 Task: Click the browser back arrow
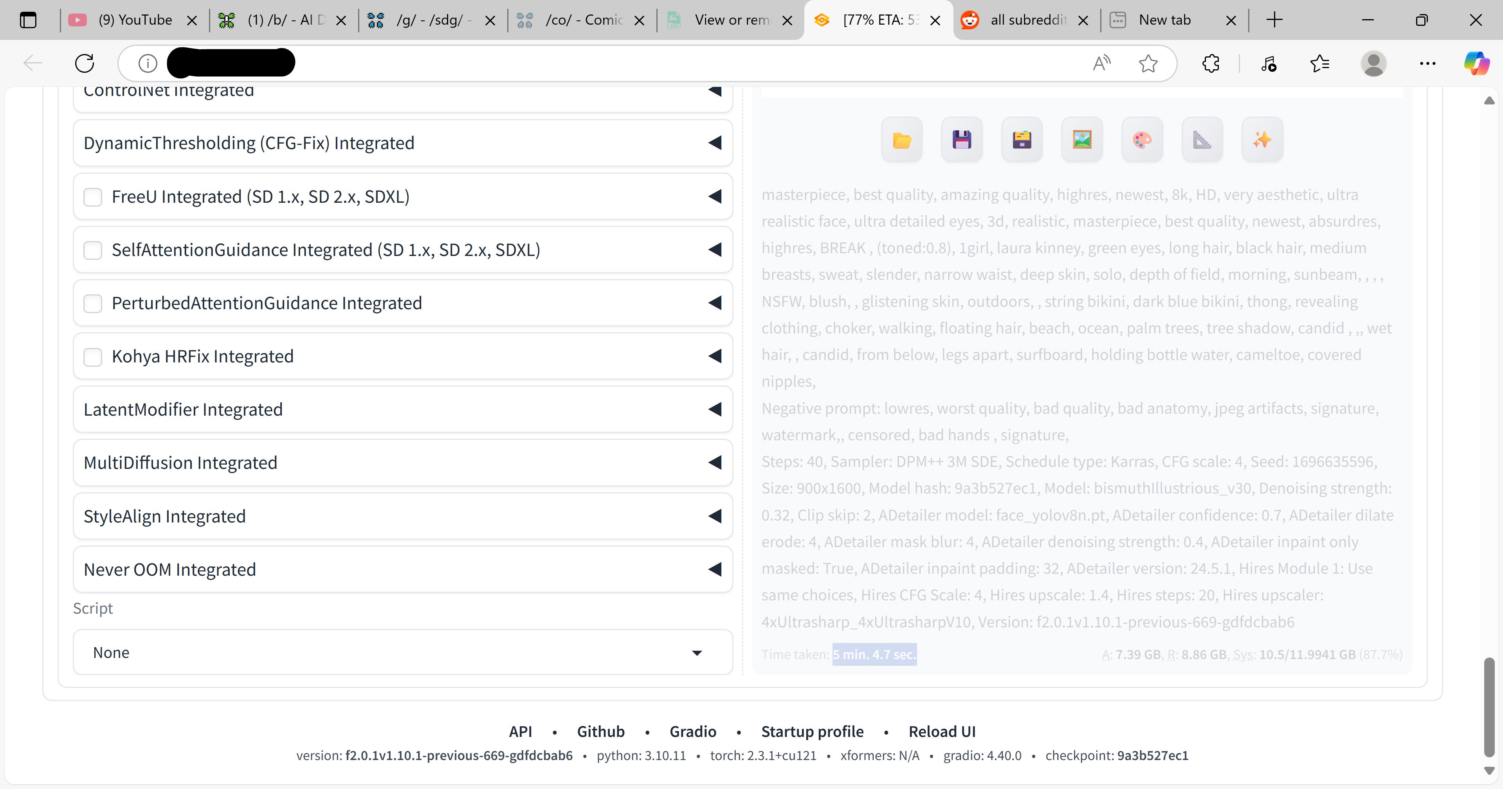point(32,63)
